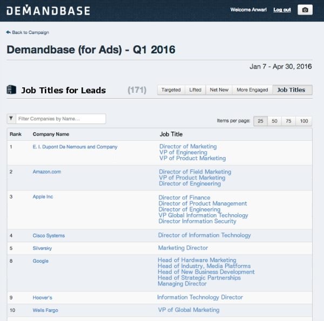Image resolution: width=324 pixels, height=321 pixels.
Task: Click the Jan 7 - Apr 30, 2016 date range
Action: 281,66
